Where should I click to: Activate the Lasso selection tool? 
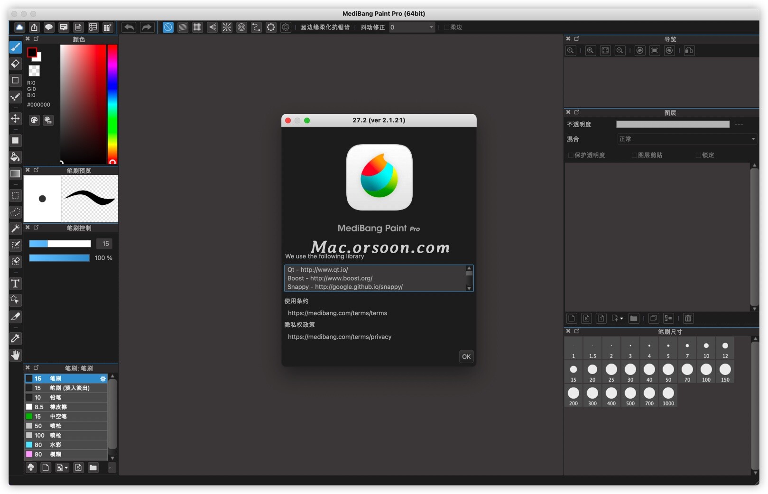point(15,212)
